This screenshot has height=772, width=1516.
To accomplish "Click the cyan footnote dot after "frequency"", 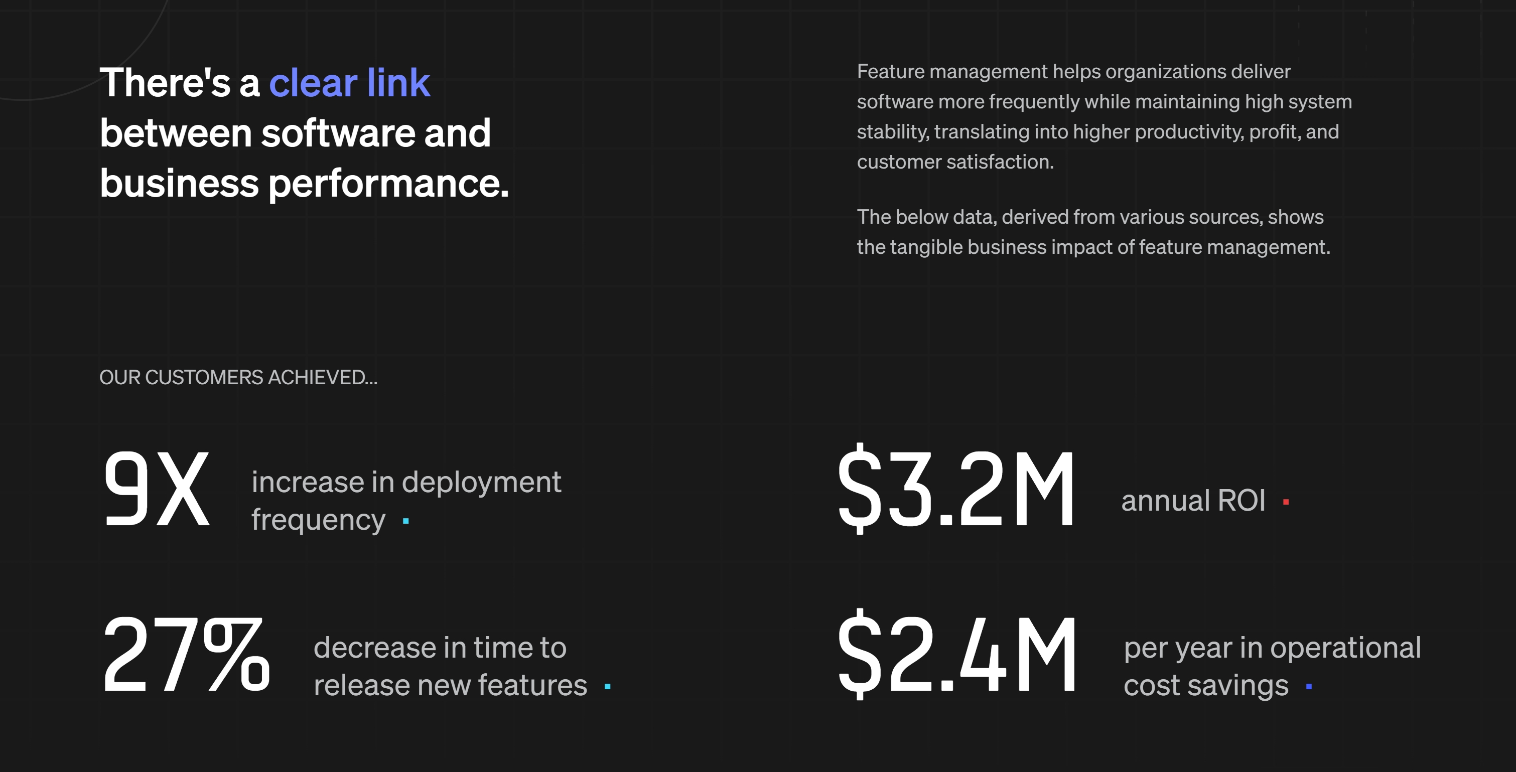I will [x=406, y=521].
